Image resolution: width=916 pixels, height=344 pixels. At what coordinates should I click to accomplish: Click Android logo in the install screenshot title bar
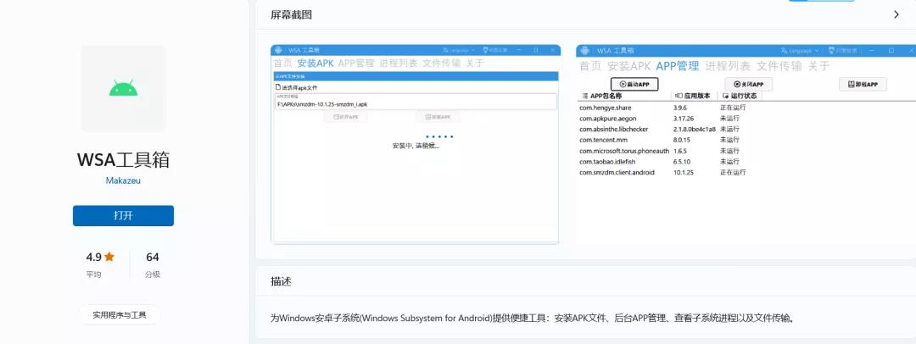pos(279,50)
